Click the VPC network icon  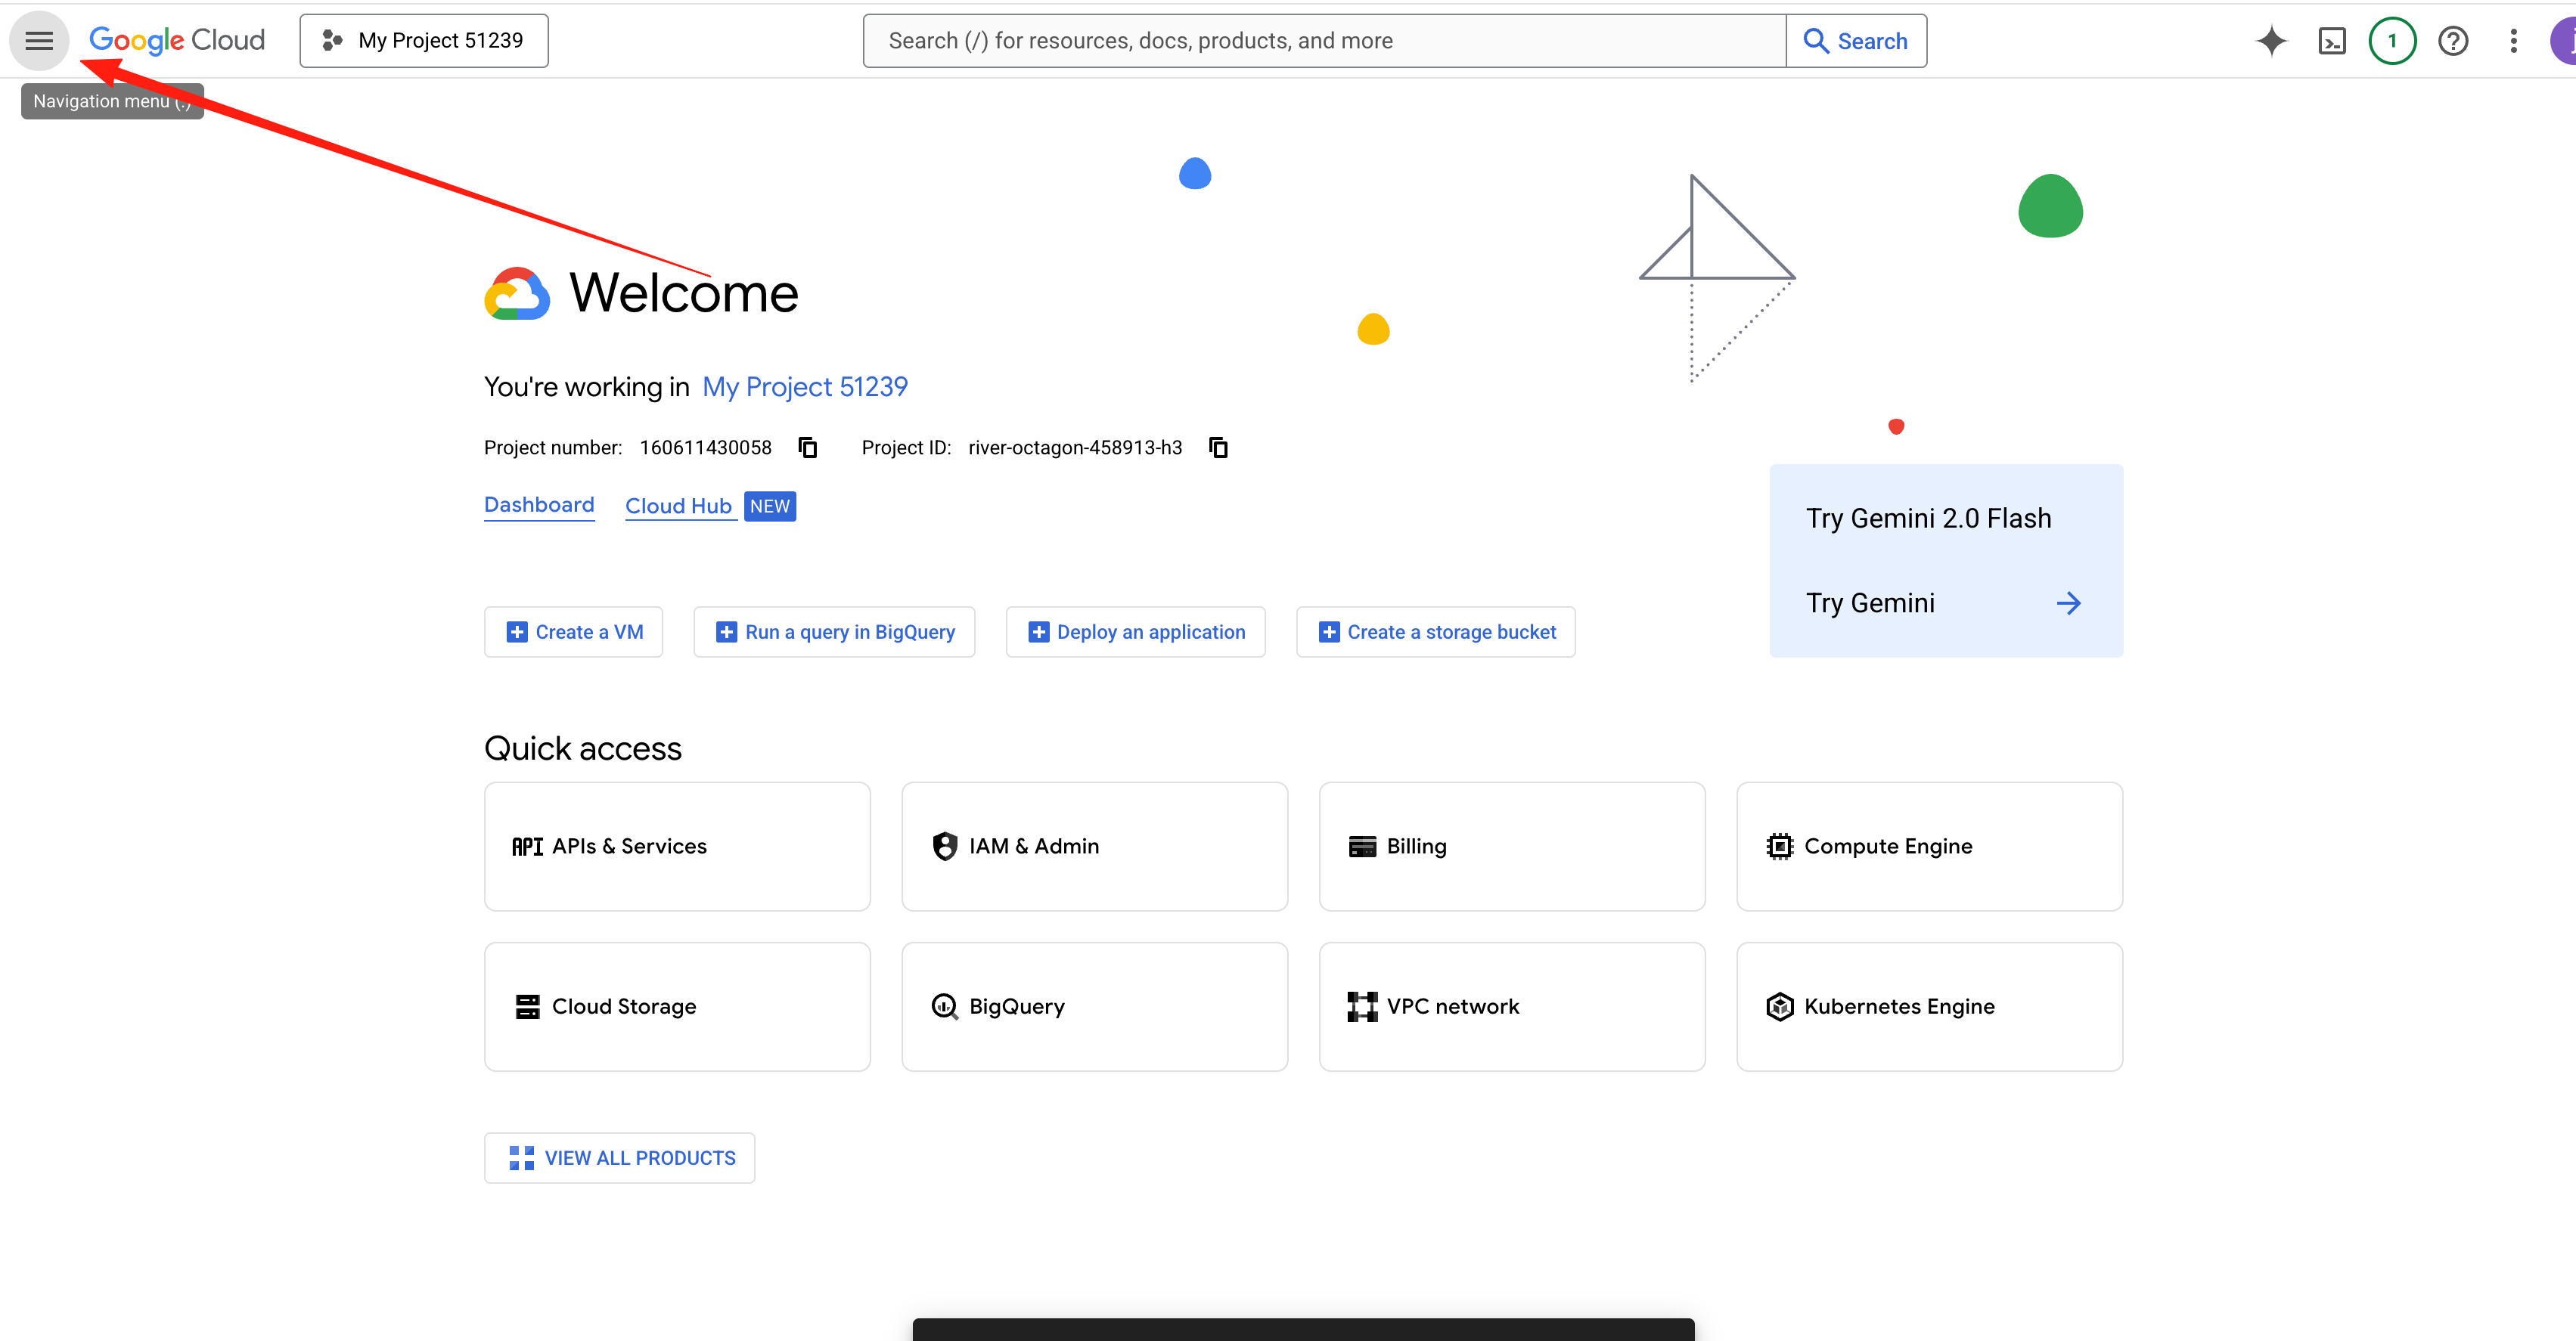tap(1362, 1006)
